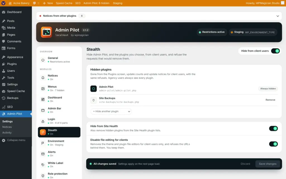
Task: Click the Users person icon
Action: pyautogui.click(x=4, y=71)
